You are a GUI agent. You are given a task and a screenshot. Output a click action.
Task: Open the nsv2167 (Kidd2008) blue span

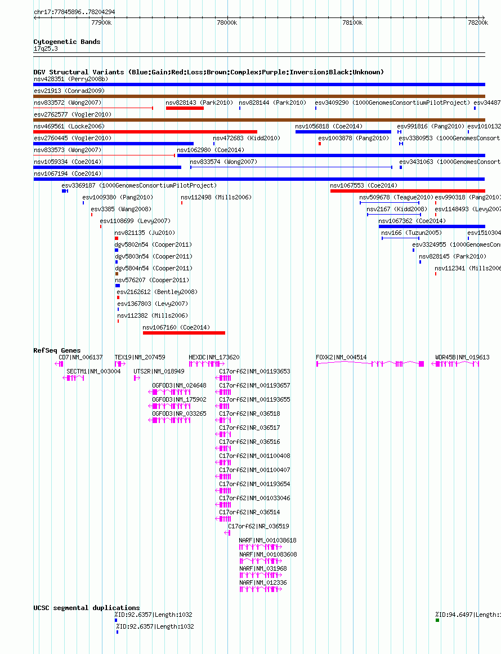click(394, 215)
